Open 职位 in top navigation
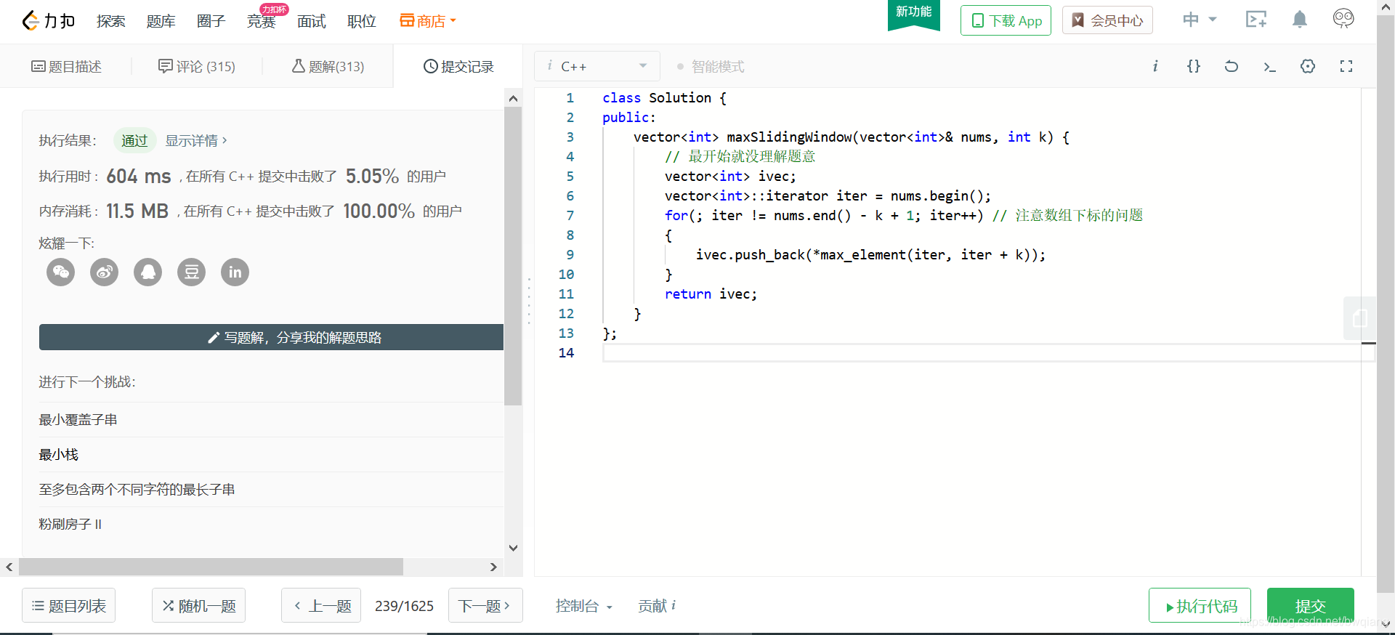Screen dimensions: 1395x635 [x=362, y=21]
